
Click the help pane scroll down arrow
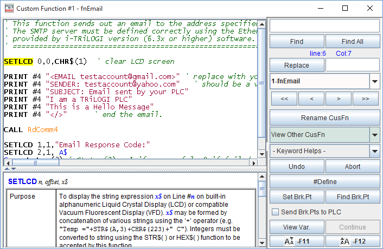pos(262,243)
